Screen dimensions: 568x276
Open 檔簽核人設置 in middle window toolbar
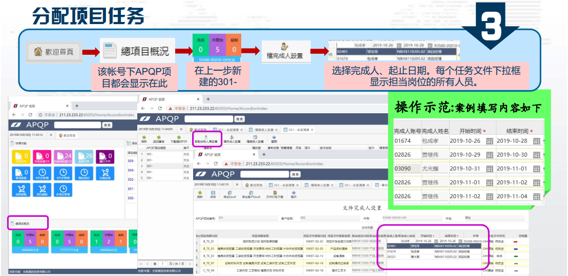coord(255,139)
